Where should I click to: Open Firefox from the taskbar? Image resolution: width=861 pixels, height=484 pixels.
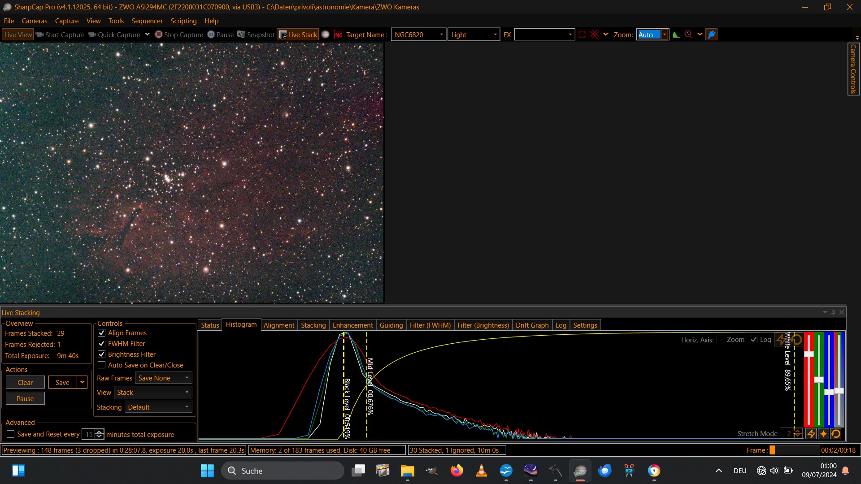(457, 471)
